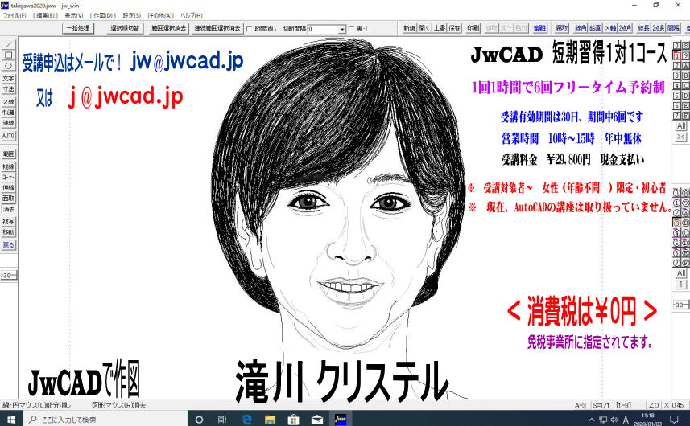Toggle layer 3 in upper layer bar
The height and width of the screenshot is (426, 690).
click(677, 76)
